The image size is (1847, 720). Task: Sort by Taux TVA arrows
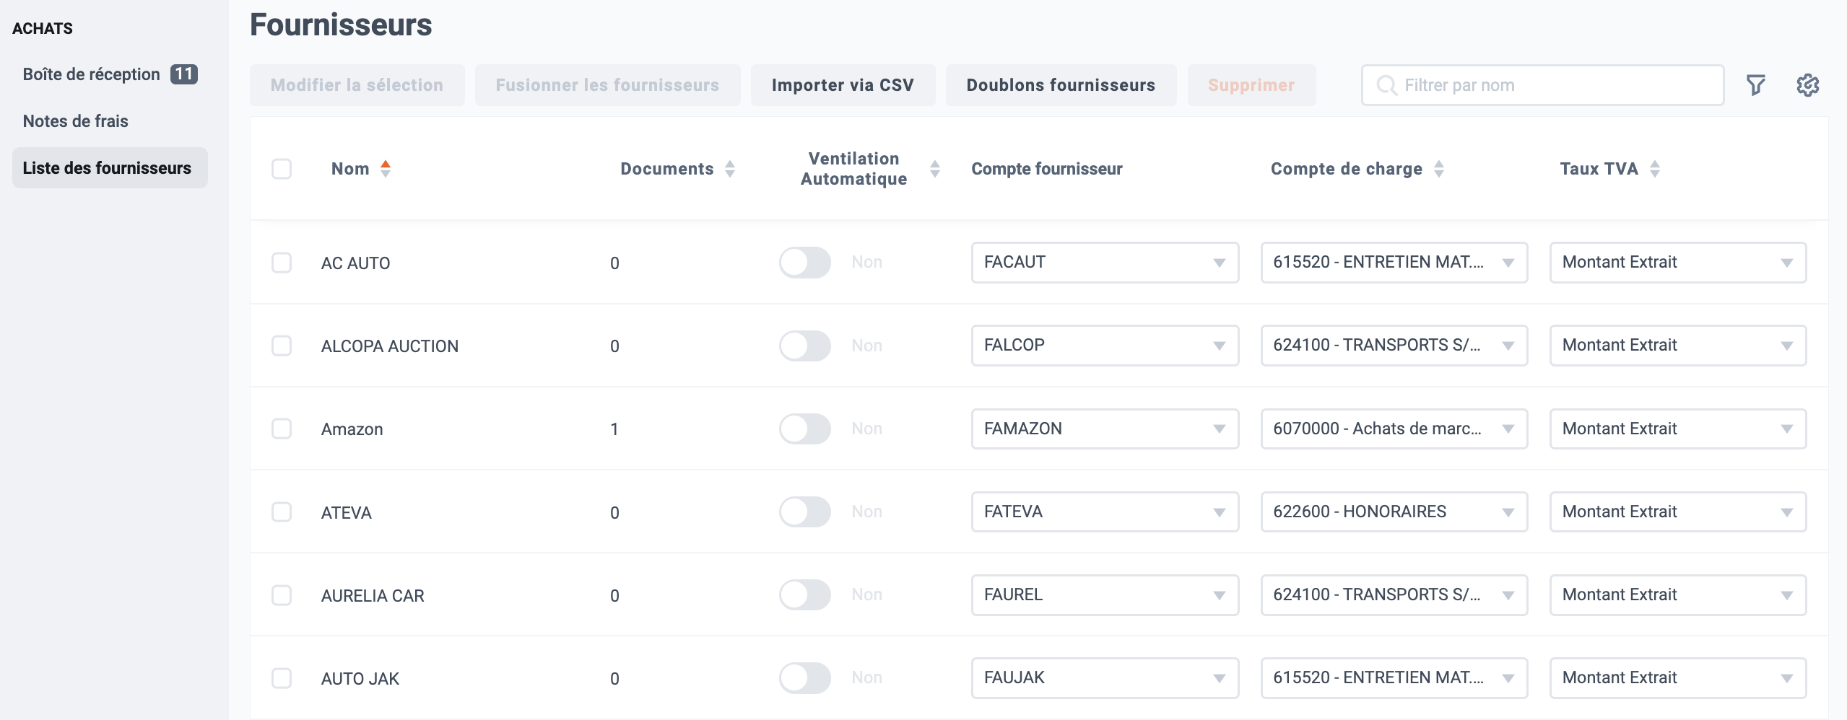pos(1655,169)
